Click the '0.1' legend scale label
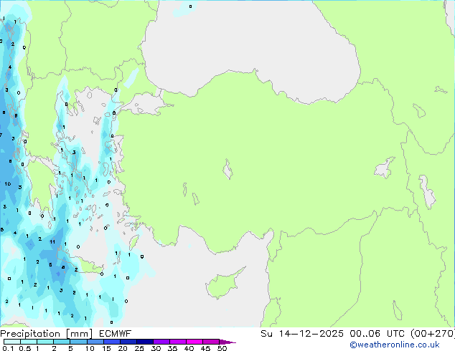This screenshot has width=455, height=351. click(8, 348)
